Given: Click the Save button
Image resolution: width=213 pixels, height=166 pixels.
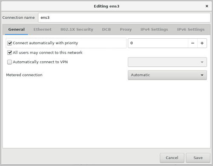Looking at the screenshot, I should (x=198, y=158).
